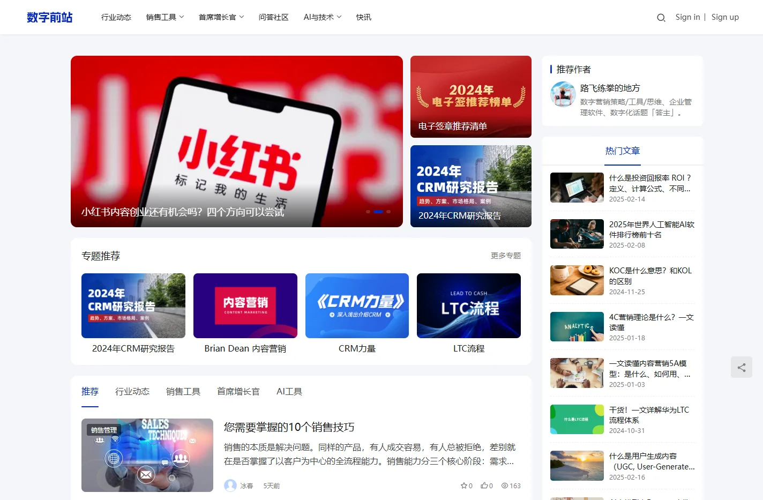Open hot article 2025年世界人工智能AI软件排行榜
763x500 pixels.
coord(652,229)
